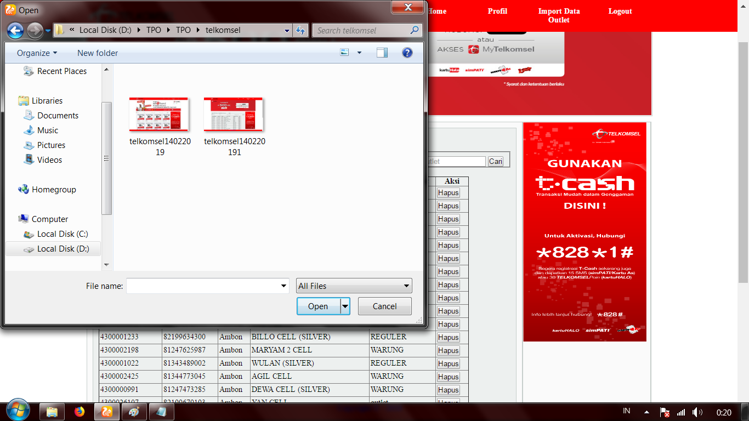Go to Home on the webpage
Viewport: 749px width, 421px height.
437,11
